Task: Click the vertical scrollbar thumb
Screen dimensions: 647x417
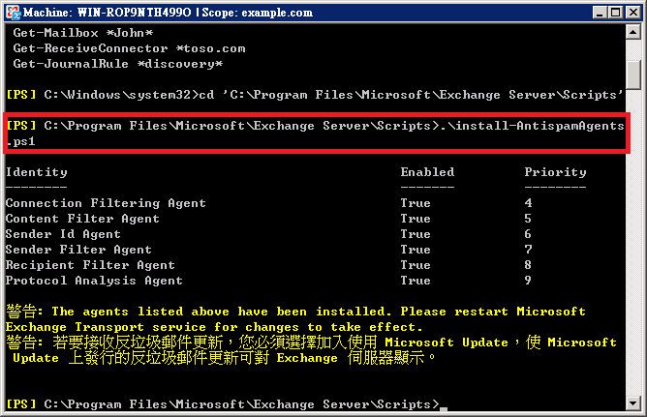Action: (634, 73)
